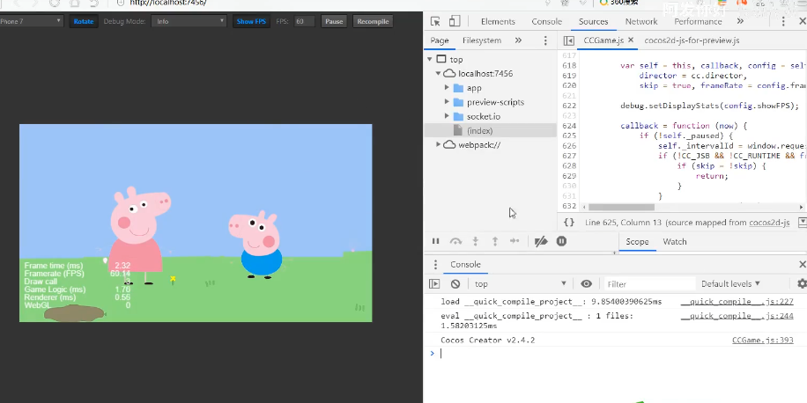Focus the console Filter field

649,283
